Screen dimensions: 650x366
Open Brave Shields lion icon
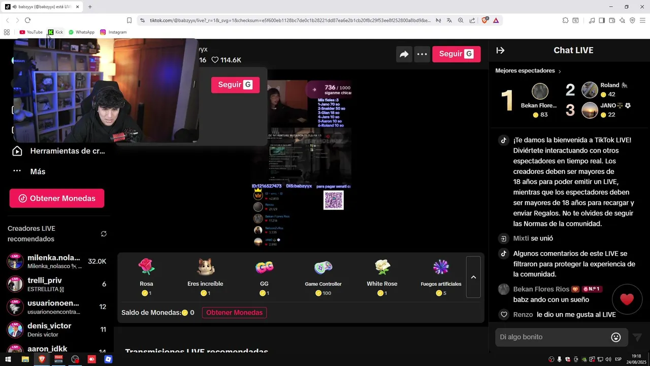coord(484,20)
